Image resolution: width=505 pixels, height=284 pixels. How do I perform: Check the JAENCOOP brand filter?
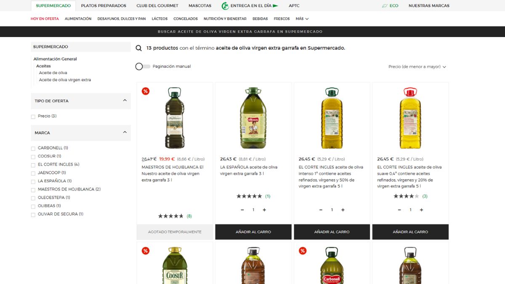click(33, 173)
